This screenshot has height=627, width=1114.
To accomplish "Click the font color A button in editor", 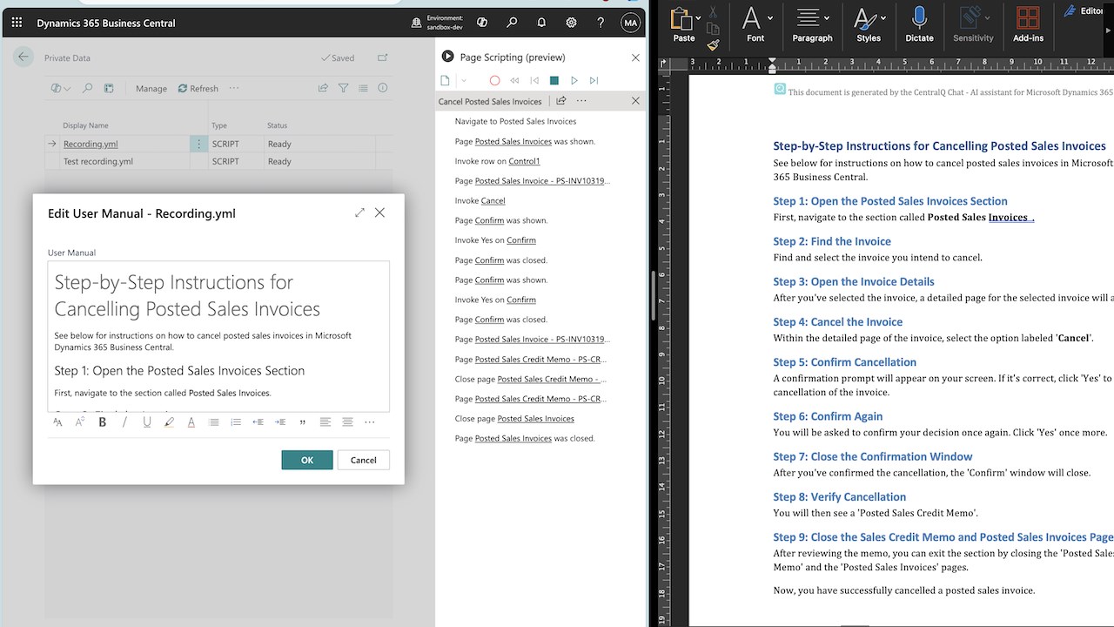I will [191, 422].
